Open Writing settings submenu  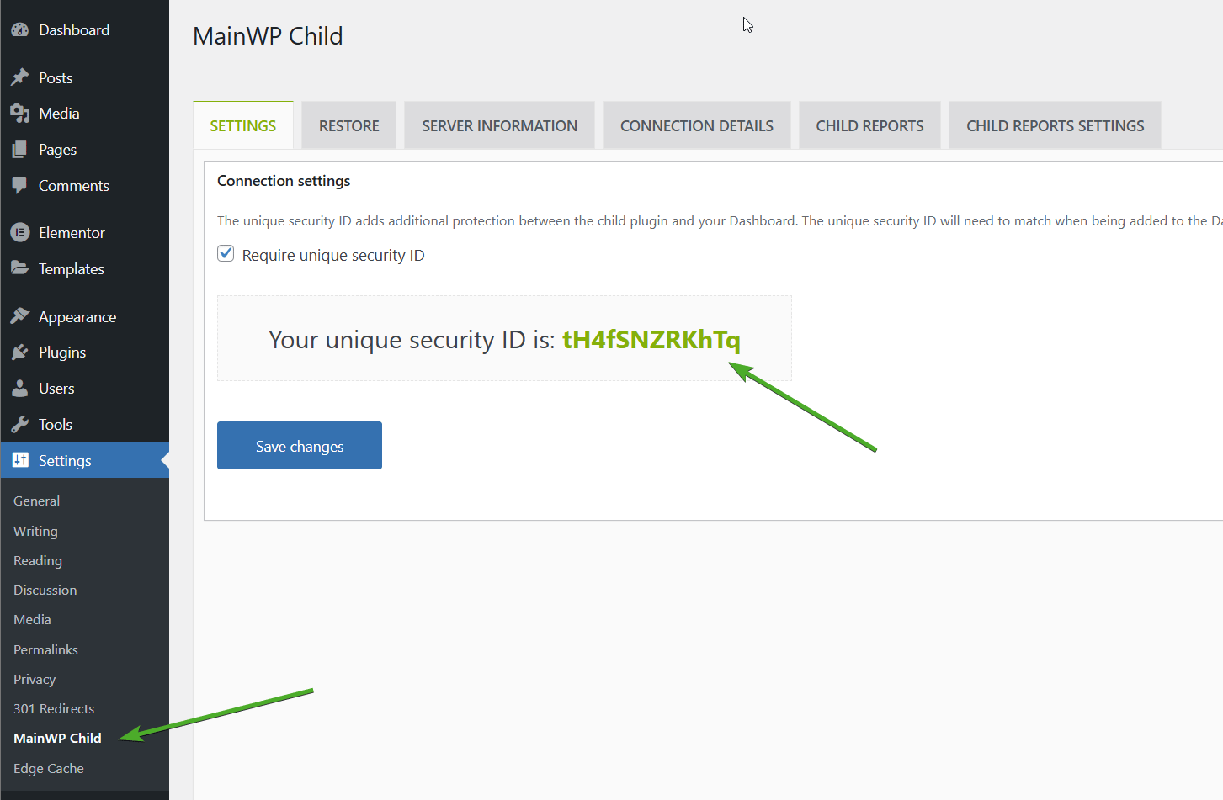pyautogui.click(x=35, y=531)
